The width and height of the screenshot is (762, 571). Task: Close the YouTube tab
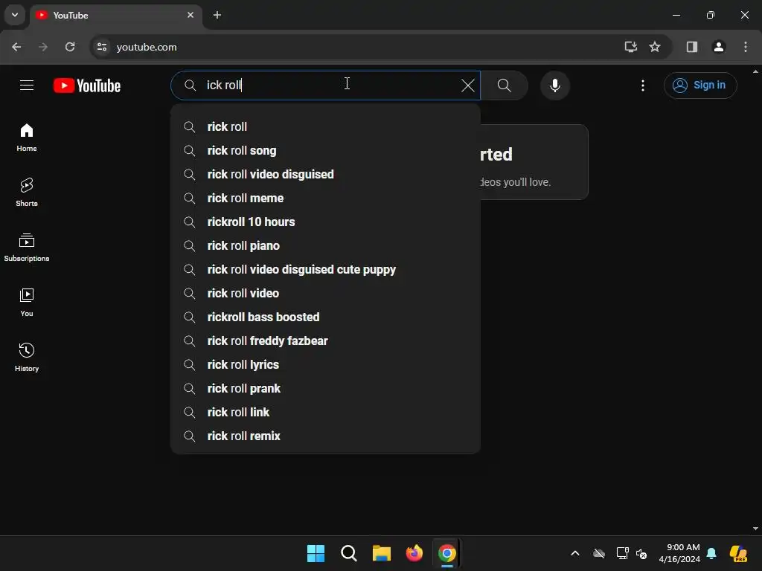point(190,15)
